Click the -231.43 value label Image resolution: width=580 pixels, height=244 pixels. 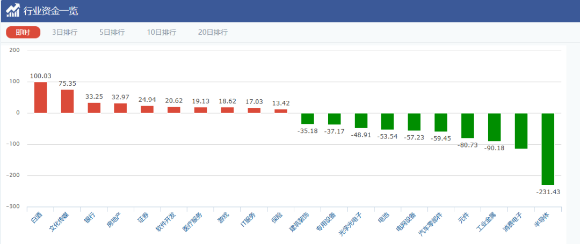(548, 192)
